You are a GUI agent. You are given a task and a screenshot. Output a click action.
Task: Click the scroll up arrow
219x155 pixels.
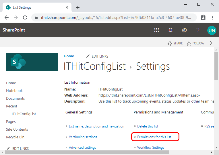(216, 50)
